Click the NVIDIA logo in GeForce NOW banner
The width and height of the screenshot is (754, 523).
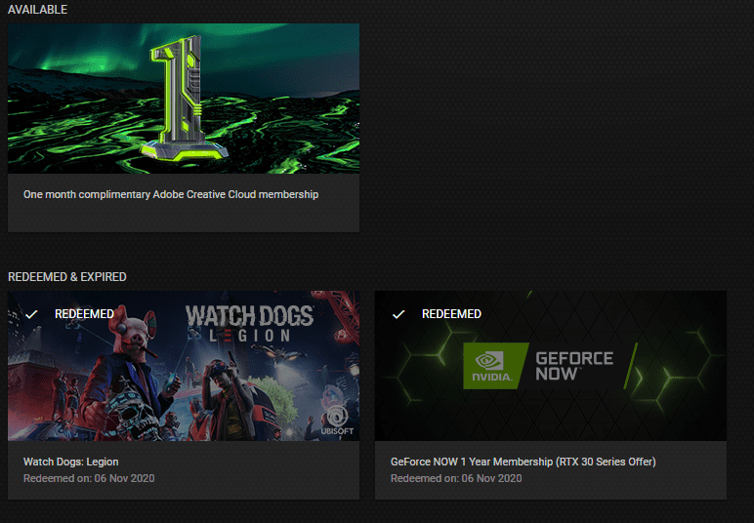pos(491,366)
